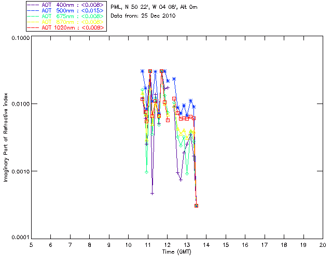Click the x-axis tick label 19
This screenshot has height=265, width=332.
303,245
